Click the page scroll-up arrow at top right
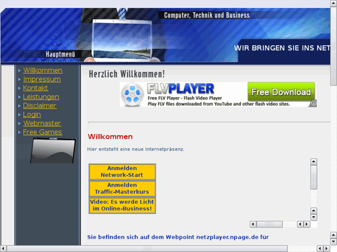Viewport: 337px width, 252px height. pyautogui.click(x=334, y=3)
